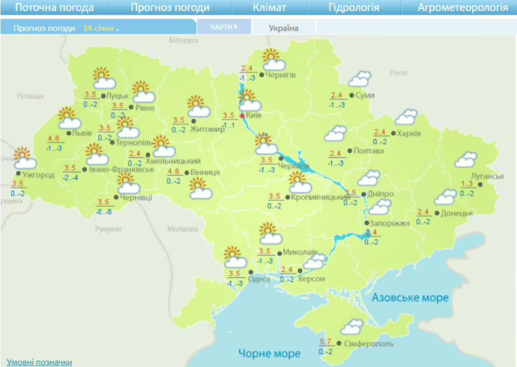
Task: Click the sun-cloud icon above Луцьк
Action: (102, 77)
